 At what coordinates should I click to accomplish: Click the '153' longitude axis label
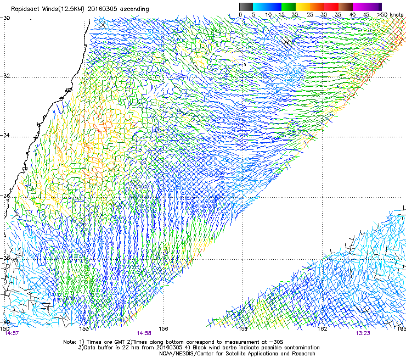[84, 329]
